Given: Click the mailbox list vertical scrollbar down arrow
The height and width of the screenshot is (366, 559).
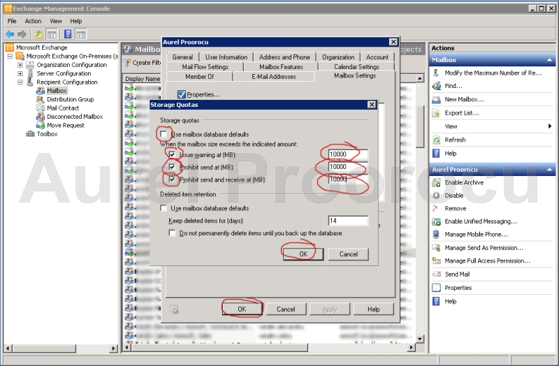Looking at the screenshot, I should tap(420, 339).
